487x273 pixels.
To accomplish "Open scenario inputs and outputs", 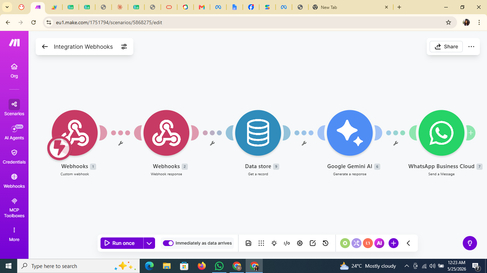I will point(287,243).
